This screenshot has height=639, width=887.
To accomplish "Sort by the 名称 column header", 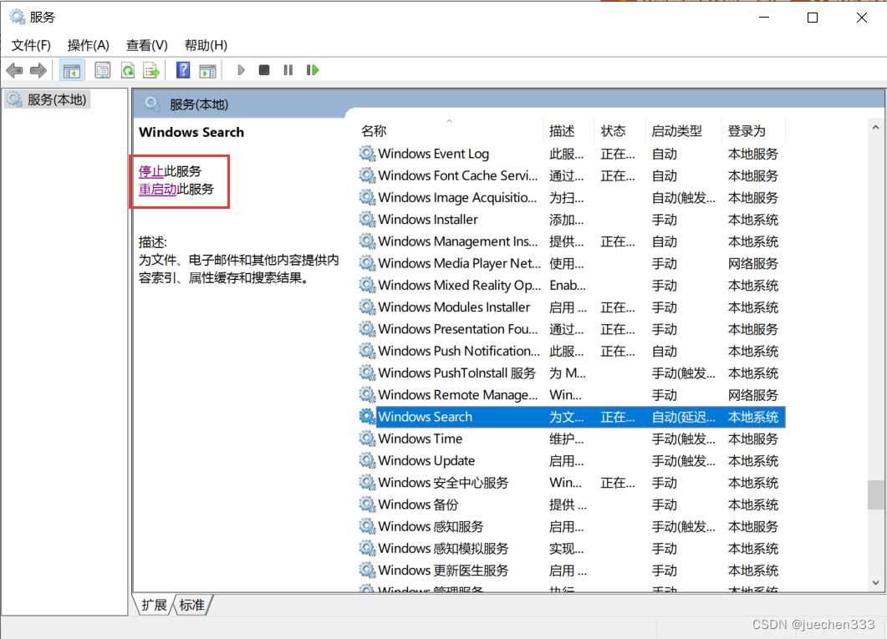I will click(450, 131).
